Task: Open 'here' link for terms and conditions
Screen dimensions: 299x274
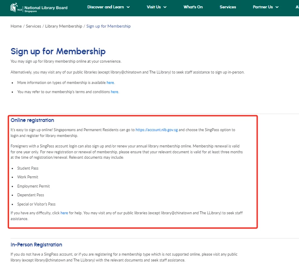Action: click(x=115, y=92)
